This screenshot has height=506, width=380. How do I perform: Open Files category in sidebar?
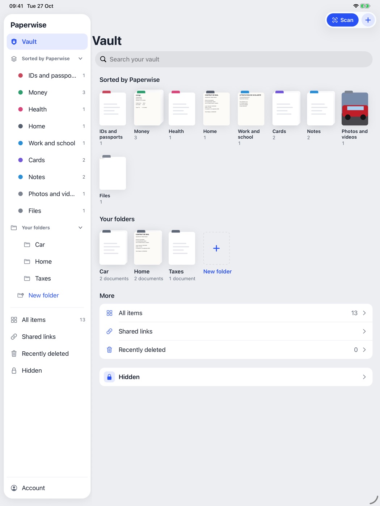click(47, 211)
